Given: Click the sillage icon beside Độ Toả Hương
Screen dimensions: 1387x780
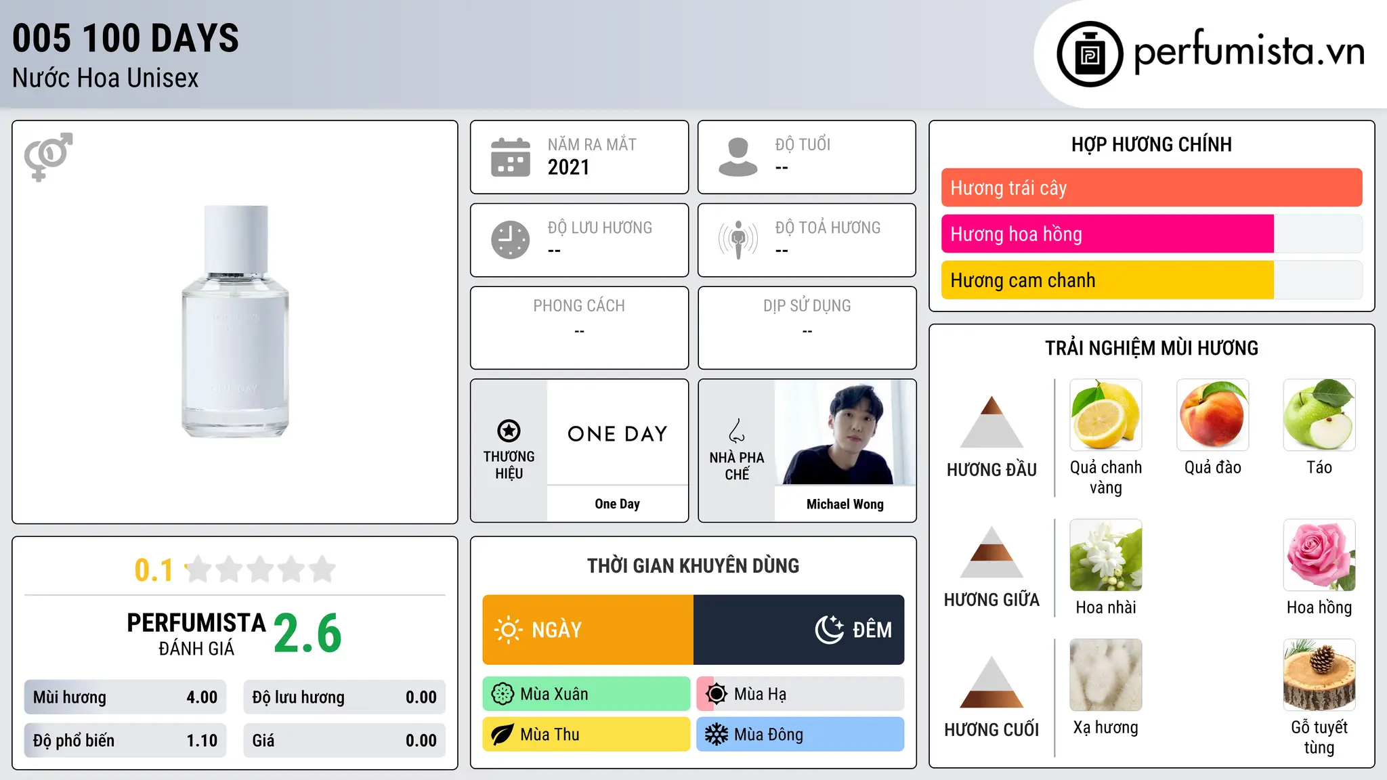Looking at the screenshot, I should [738, 240].
